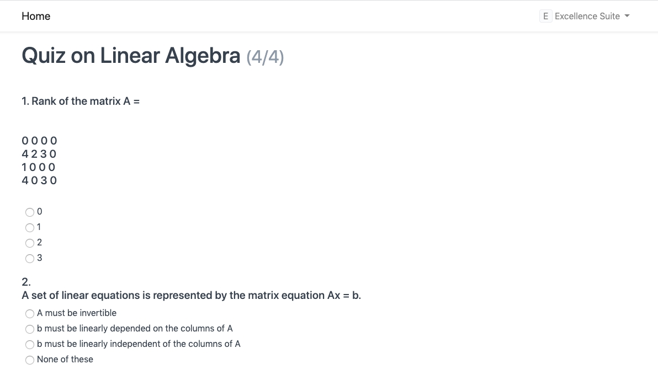Click the matrix row '4 0 3 0'
Image resolution: width=658 pixels, height=380 pixels.
[39, 180]
